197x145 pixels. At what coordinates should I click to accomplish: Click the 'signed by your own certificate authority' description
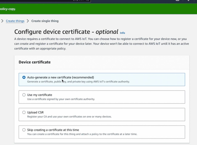point(61,99)
